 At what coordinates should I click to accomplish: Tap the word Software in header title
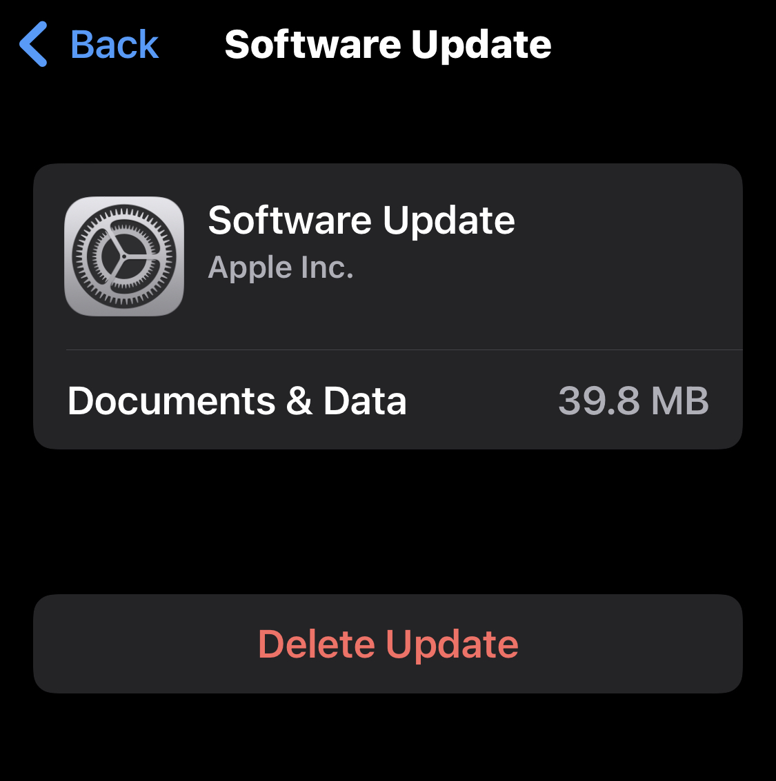pyautogui.click(x=313, y=44)
